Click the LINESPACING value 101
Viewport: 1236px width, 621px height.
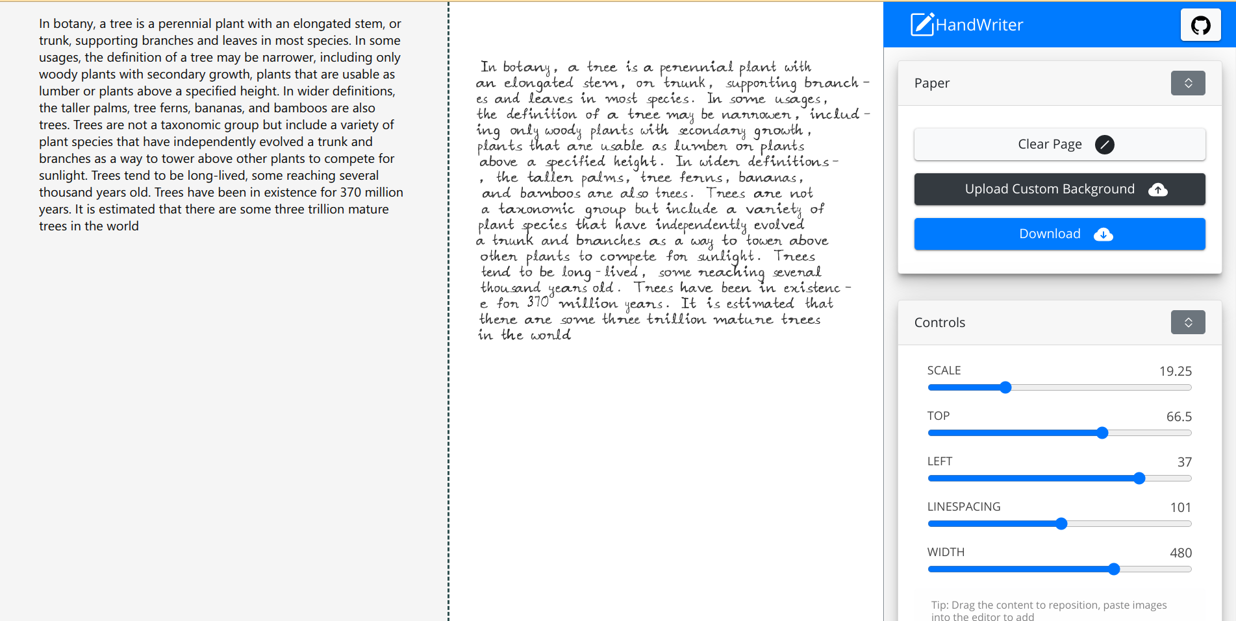[x=1181, y=507]
